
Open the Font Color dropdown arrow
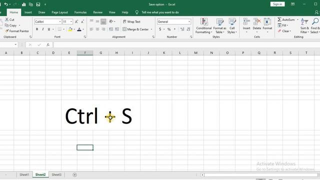83,29
